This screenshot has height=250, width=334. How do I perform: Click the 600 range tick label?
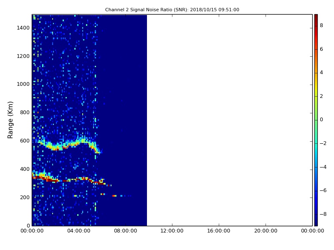(x=25, y=141)
